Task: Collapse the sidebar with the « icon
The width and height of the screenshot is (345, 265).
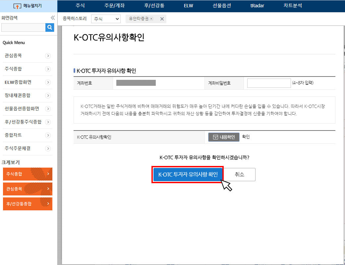Action: tap(52, 18)
